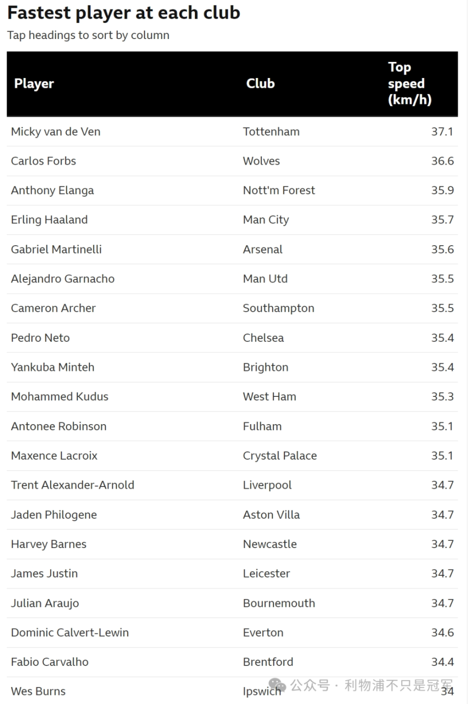Click the Mohammed Kudus player name
The image size is (468, 704).
[60, 396]
